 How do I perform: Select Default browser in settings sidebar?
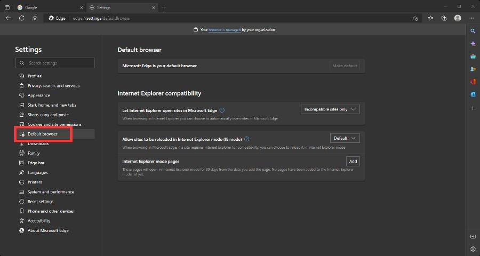tap(55, 134)
